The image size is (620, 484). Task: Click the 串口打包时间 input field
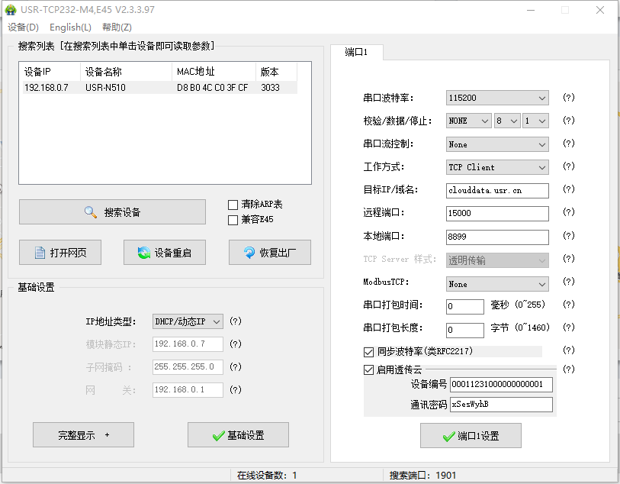pyautogui.click(x=465, y=306)
